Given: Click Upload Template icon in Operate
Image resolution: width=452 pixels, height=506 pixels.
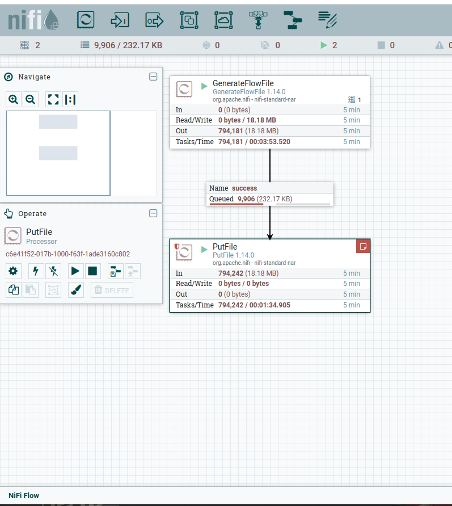Looking at the screenshot, I should 133,271.
